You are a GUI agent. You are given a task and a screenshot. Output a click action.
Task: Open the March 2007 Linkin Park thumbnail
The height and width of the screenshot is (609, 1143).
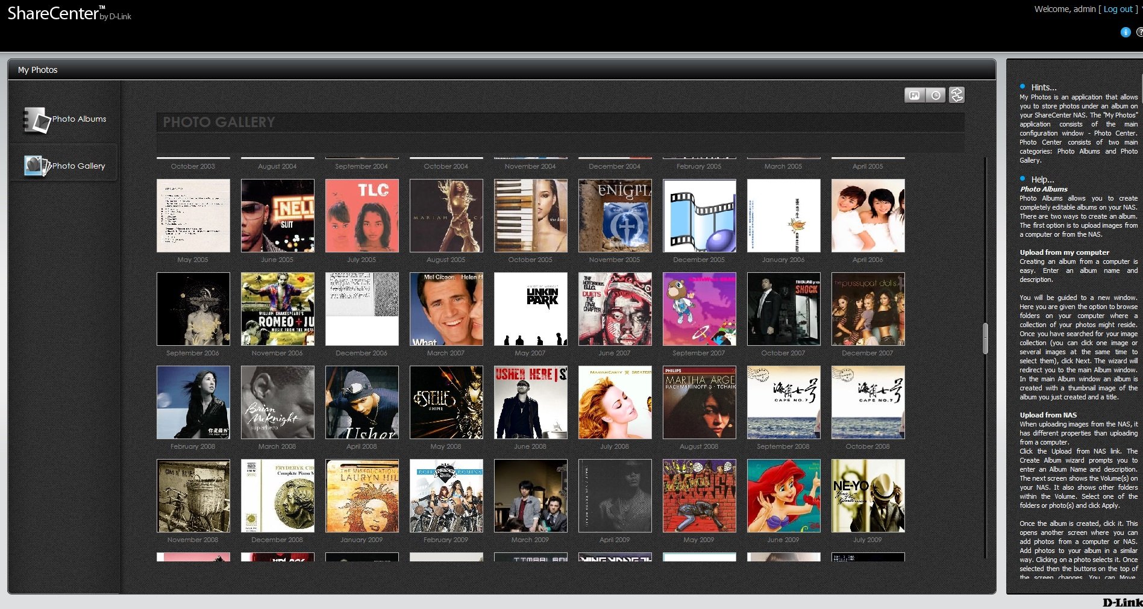(x=530, y=309)
